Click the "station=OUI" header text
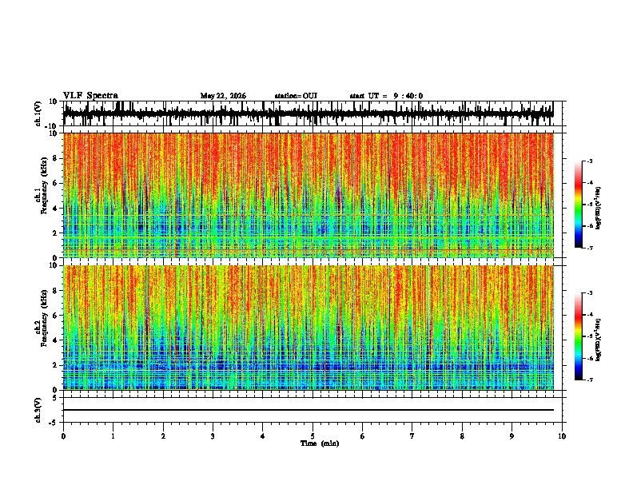Screen dimensions: 633x489 pos(296,96)
